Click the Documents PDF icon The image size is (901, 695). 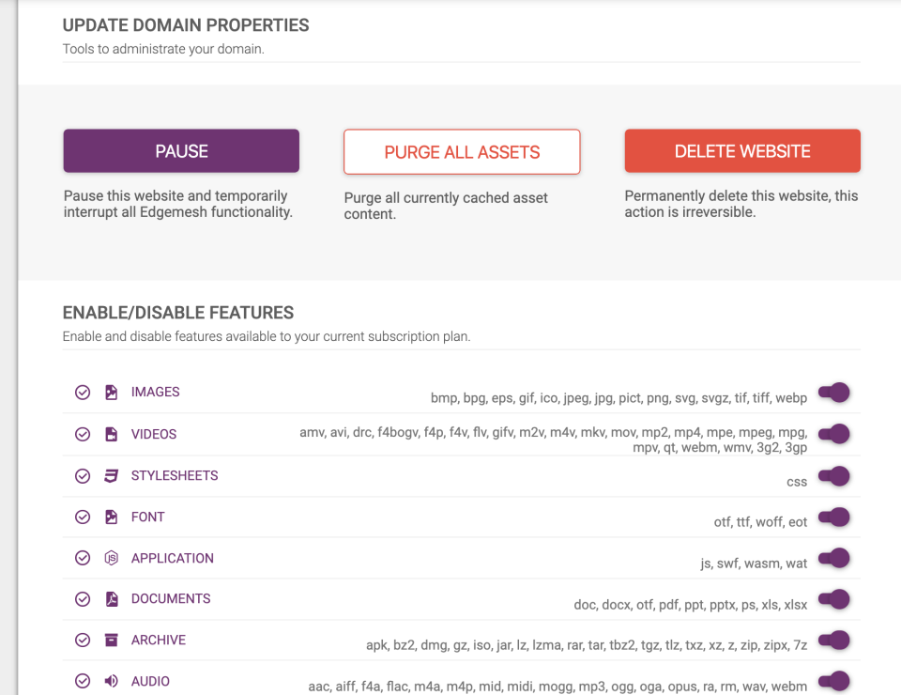pyautogui.click(x=111, y=599)
